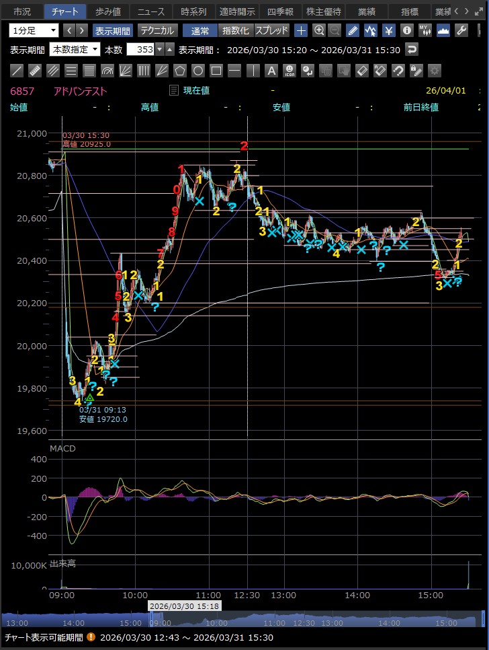Toggle the crosshair cursor button
489x650 pixels.
pyautogui.click(x=301, y=30)
